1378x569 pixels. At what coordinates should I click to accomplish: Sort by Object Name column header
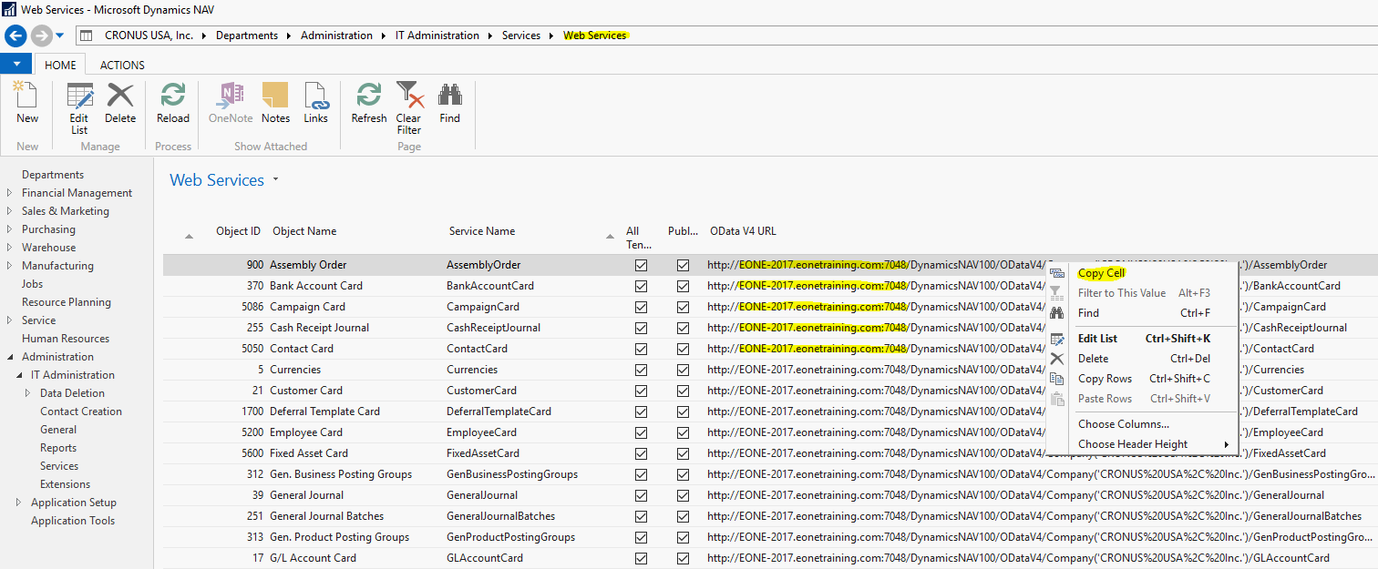304,231
